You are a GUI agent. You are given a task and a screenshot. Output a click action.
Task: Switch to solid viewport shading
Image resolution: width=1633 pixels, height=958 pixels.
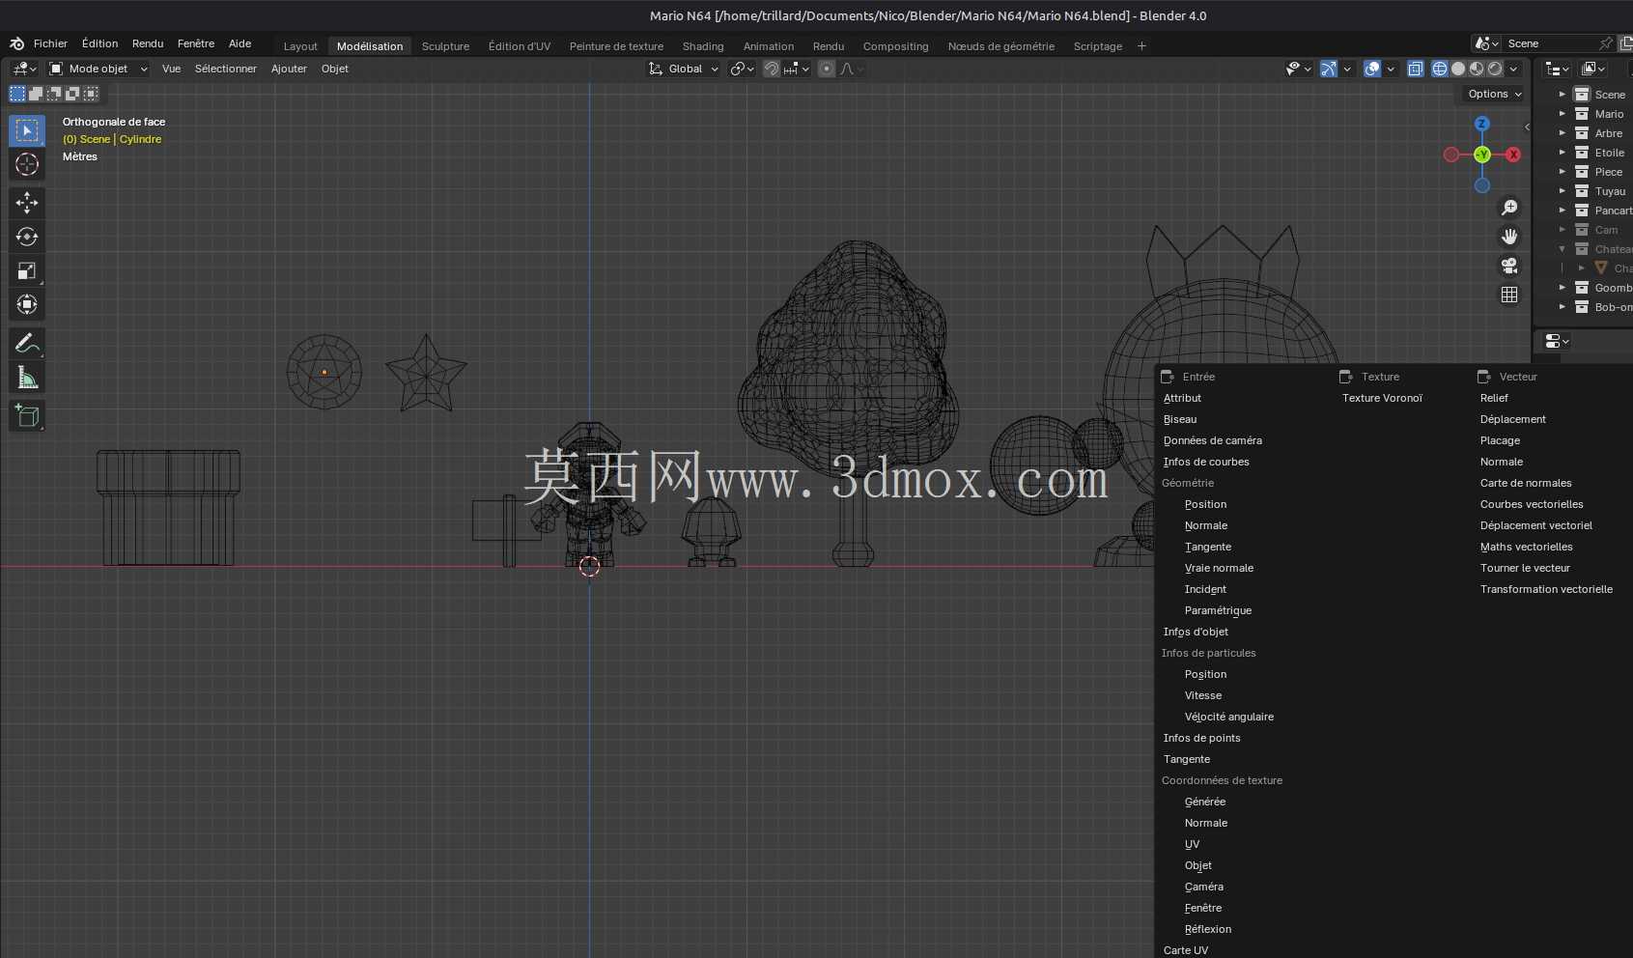click(x=1458, y=69)
